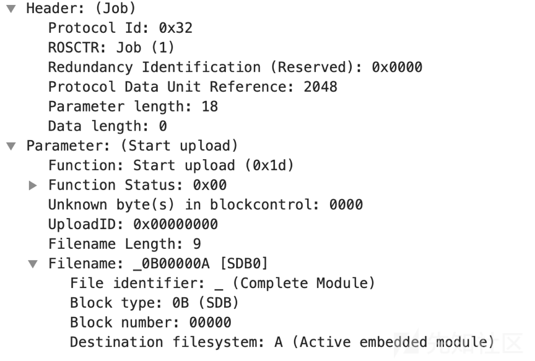The height and width of the screenshot is (361, 535).
Task: Select the UploadID 0x00000000 field
Action: (x=133, y=224)
